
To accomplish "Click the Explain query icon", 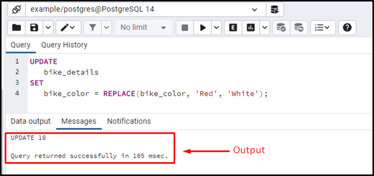I will 233,28.
